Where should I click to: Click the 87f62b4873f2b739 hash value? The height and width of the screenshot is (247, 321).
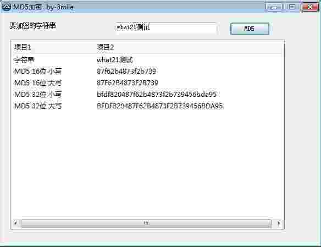[126, 72]
